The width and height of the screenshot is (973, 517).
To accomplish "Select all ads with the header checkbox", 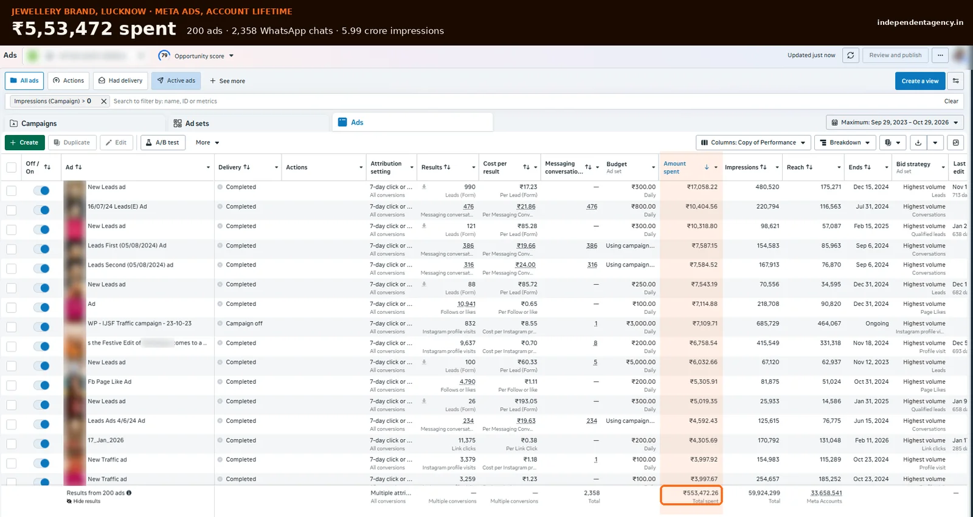I will click(x=12, y=167).
